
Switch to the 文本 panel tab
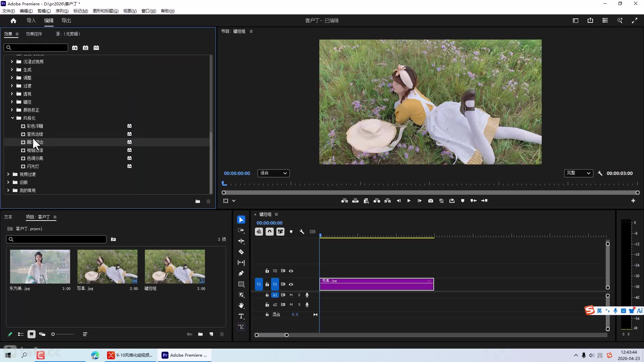(8, 217)
